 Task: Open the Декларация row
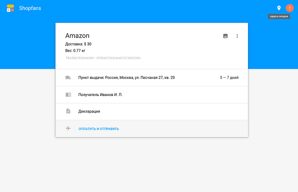(x=152, y=112)
